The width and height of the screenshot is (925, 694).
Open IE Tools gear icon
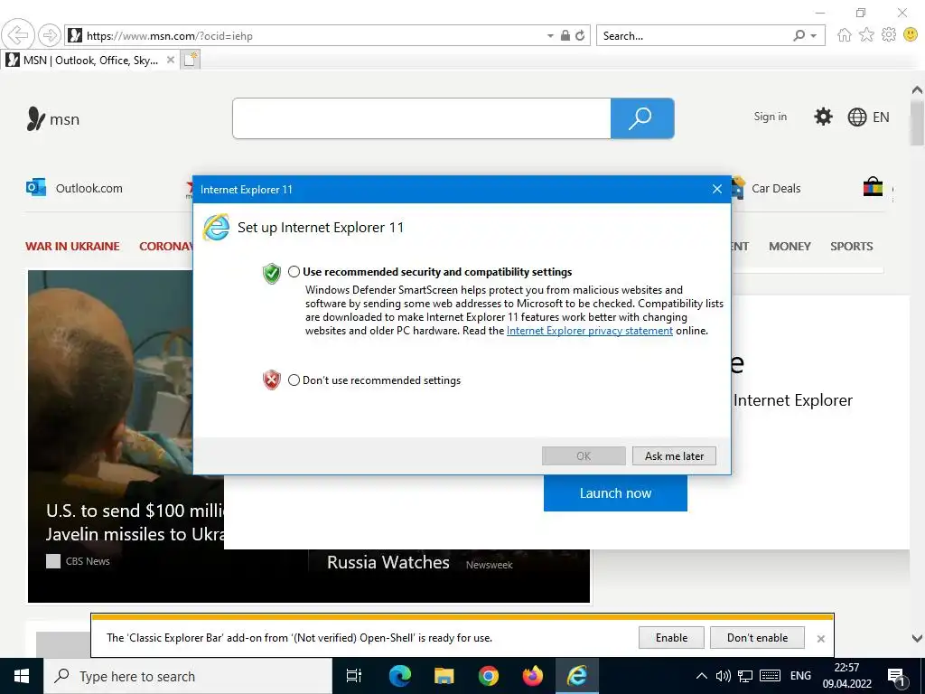click(x=889, y=35)
